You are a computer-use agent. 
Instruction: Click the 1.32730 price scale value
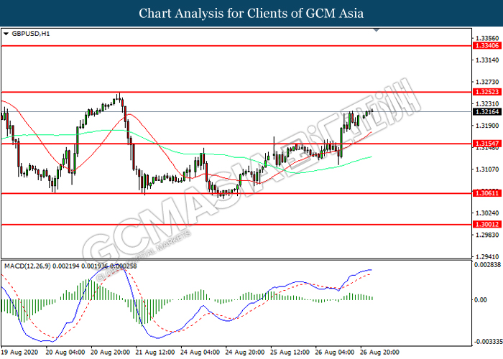(x=487, y=82)
